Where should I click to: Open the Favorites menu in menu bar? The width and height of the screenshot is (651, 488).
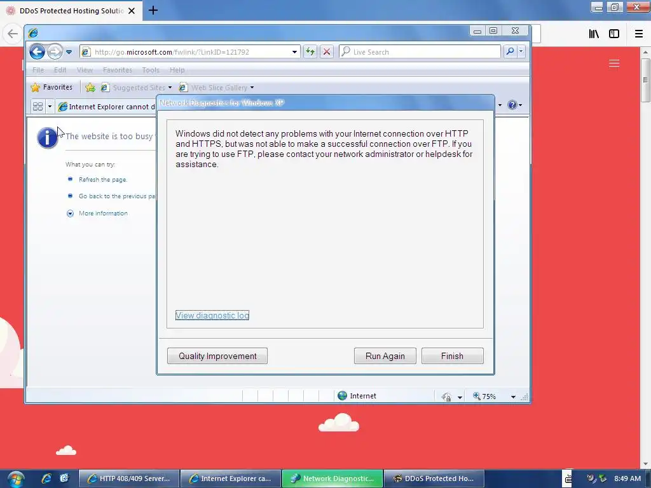point(118,70)
